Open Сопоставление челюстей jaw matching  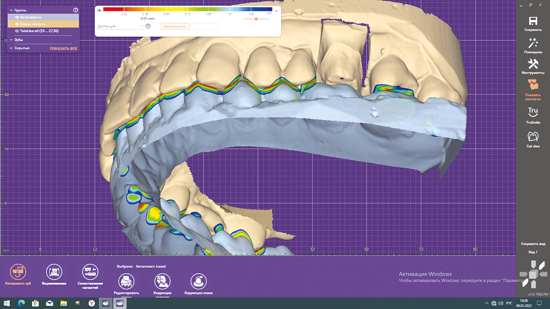tap(90, 272)
